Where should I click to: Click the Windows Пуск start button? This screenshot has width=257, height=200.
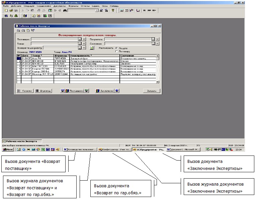tap(8, 150)
